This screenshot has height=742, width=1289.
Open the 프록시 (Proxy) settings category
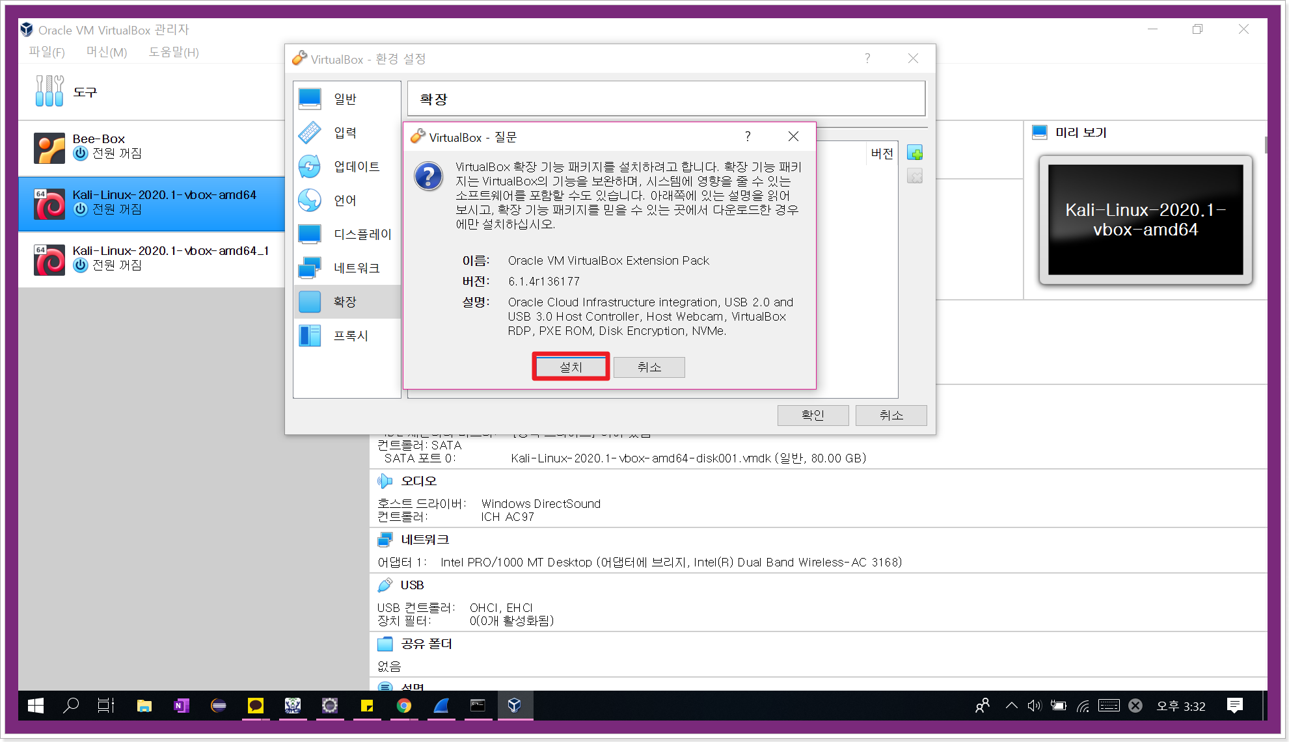coord(351,336)
